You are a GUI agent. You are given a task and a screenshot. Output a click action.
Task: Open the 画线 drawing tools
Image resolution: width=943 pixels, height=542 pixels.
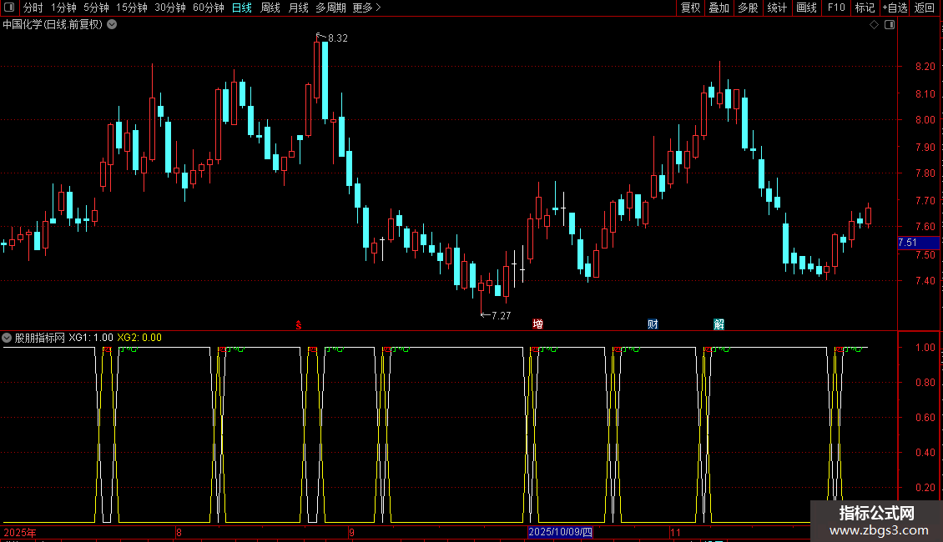[x=806, y=8]
